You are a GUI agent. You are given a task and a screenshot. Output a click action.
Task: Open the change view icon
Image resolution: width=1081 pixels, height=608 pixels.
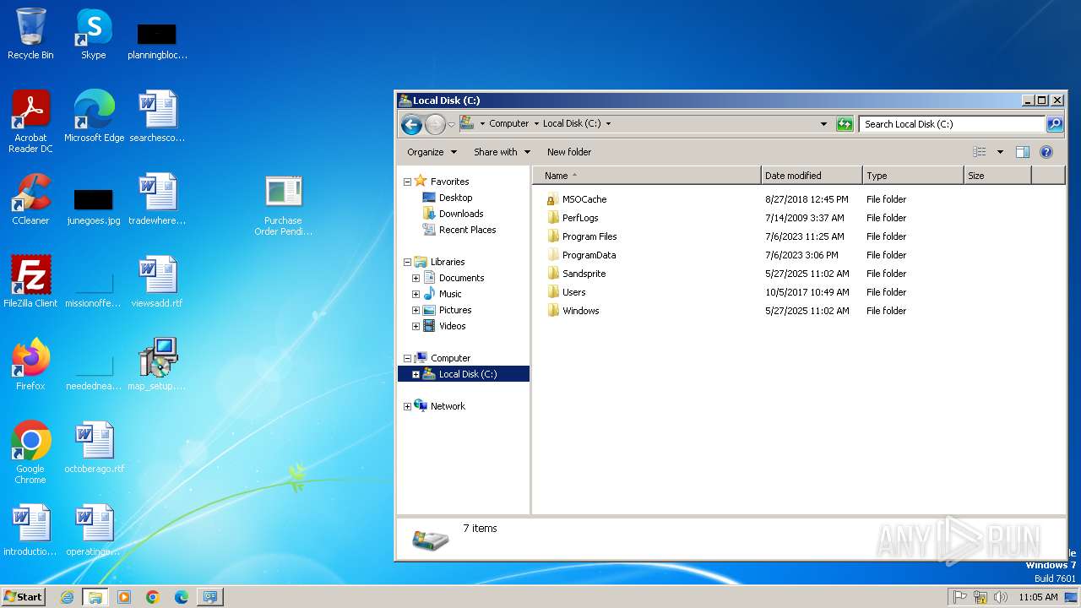click(980, 152)
